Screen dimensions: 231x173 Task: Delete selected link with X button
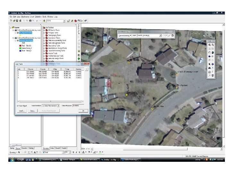[x=87, y=69]
